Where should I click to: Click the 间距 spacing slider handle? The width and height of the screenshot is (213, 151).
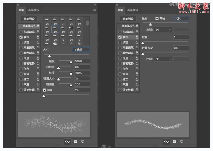44,96
